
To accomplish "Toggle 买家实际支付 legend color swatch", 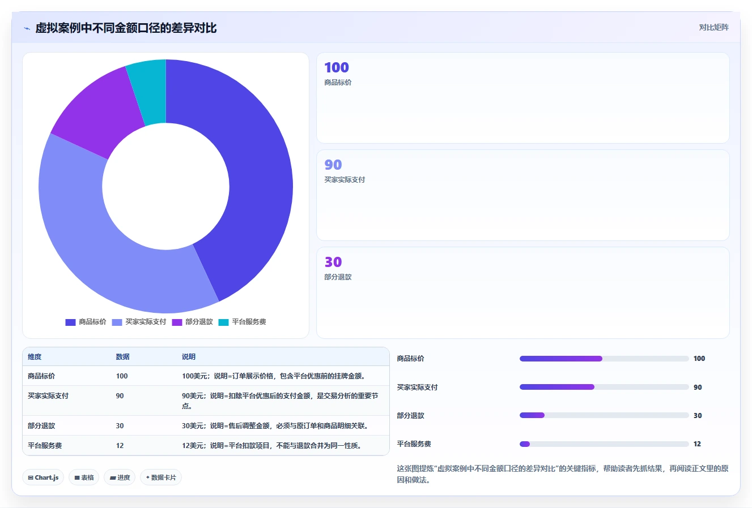I will click(117, 322).
